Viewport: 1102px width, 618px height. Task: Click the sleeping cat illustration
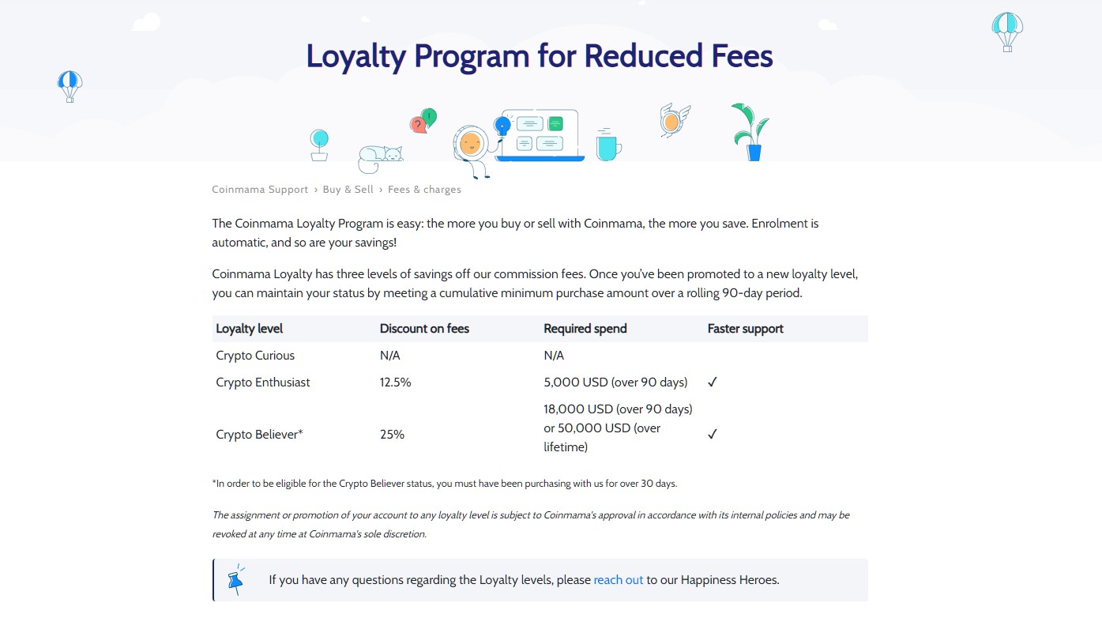point(380,159)
